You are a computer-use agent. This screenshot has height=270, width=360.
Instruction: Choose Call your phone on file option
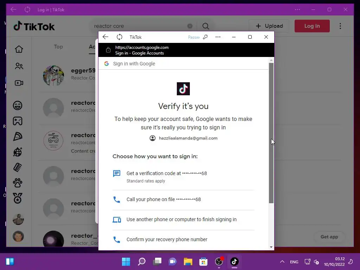coord(183,200)
